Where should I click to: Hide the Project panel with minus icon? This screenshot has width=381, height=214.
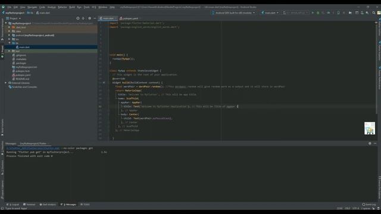(x=95, y=18)
